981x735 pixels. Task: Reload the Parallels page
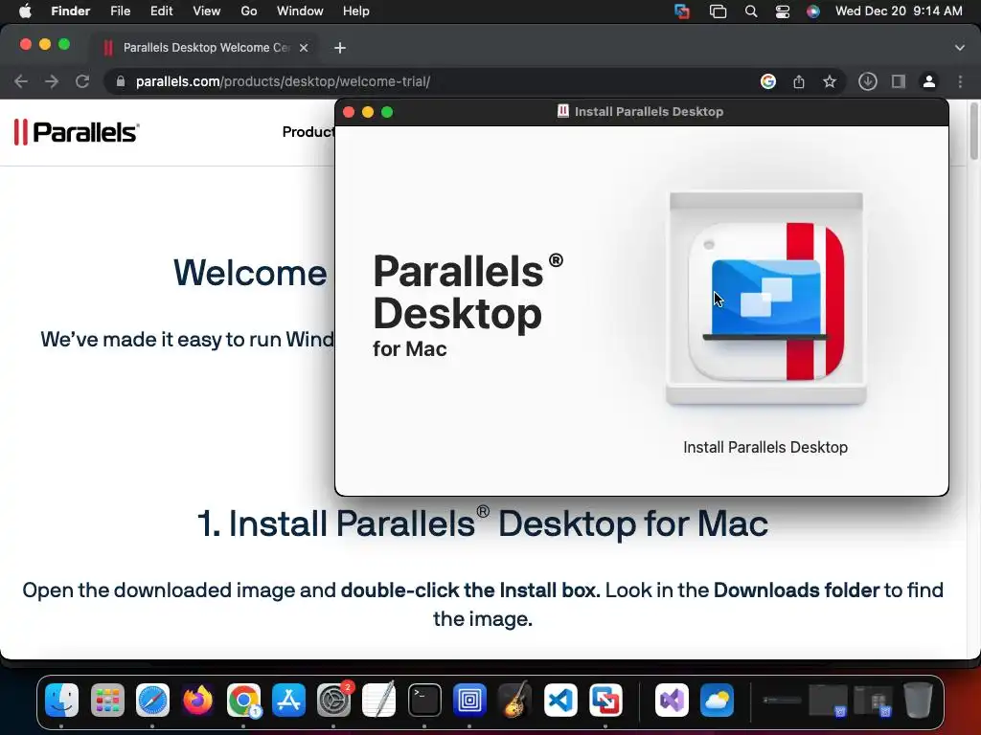[x=82, y=81]
